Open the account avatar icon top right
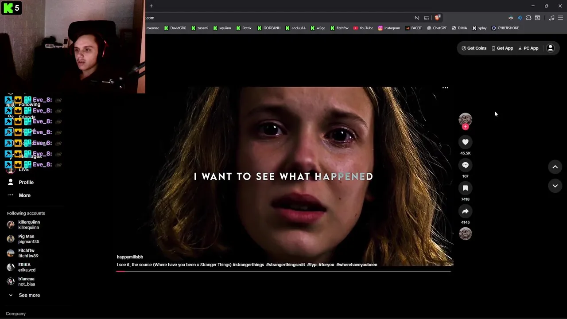This screenshot has height=319, width=567. coord(550,48)
